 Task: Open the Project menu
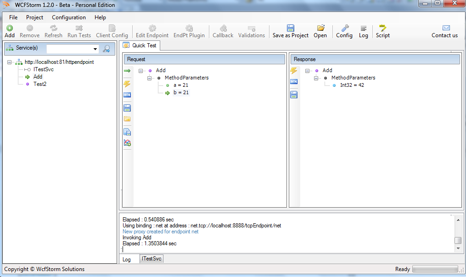click(x=34, y=17)
